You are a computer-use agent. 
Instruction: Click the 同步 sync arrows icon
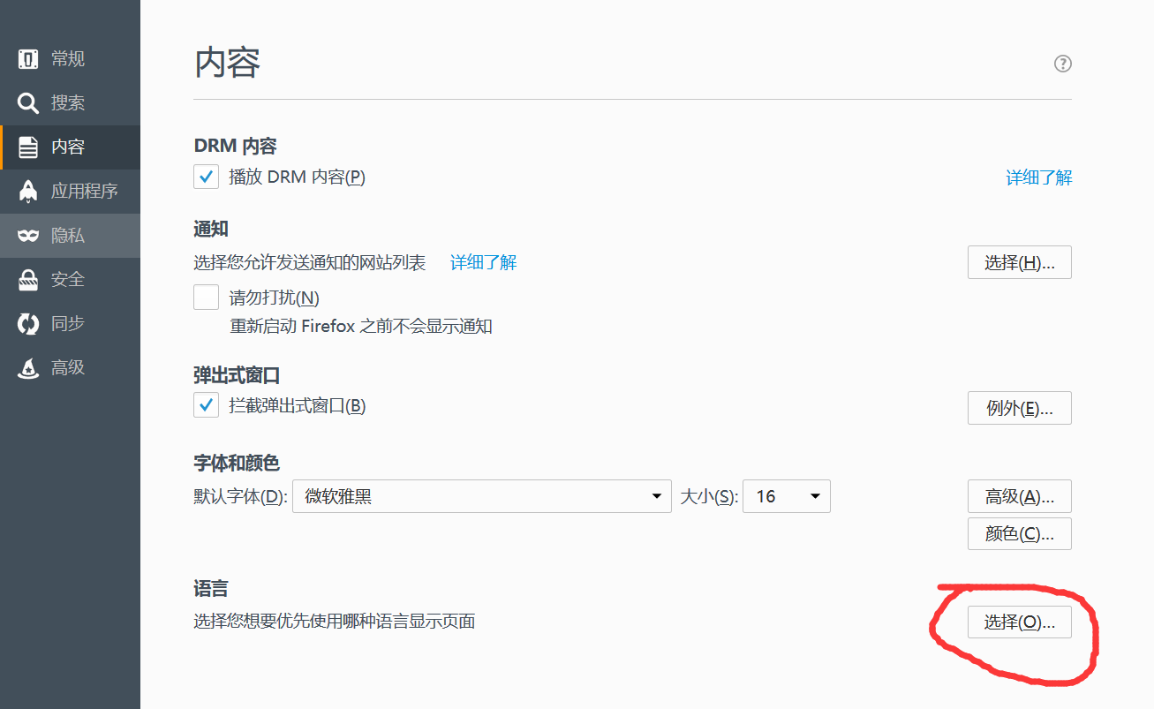point(28,324)
